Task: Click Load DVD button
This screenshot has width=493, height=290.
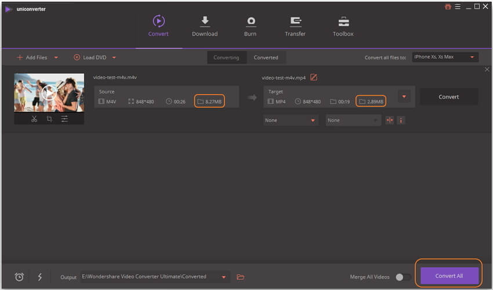Action: pyautogui.click(x=90, y=57)
